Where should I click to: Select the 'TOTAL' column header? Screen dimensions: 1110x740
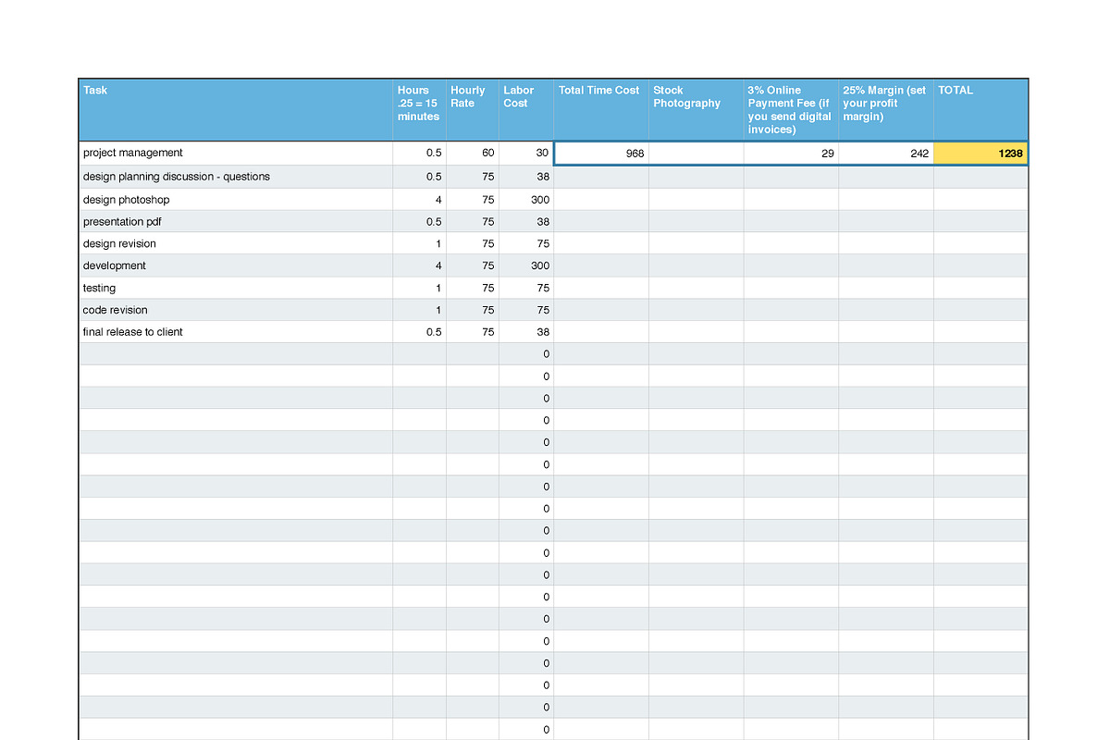(981, 110)
